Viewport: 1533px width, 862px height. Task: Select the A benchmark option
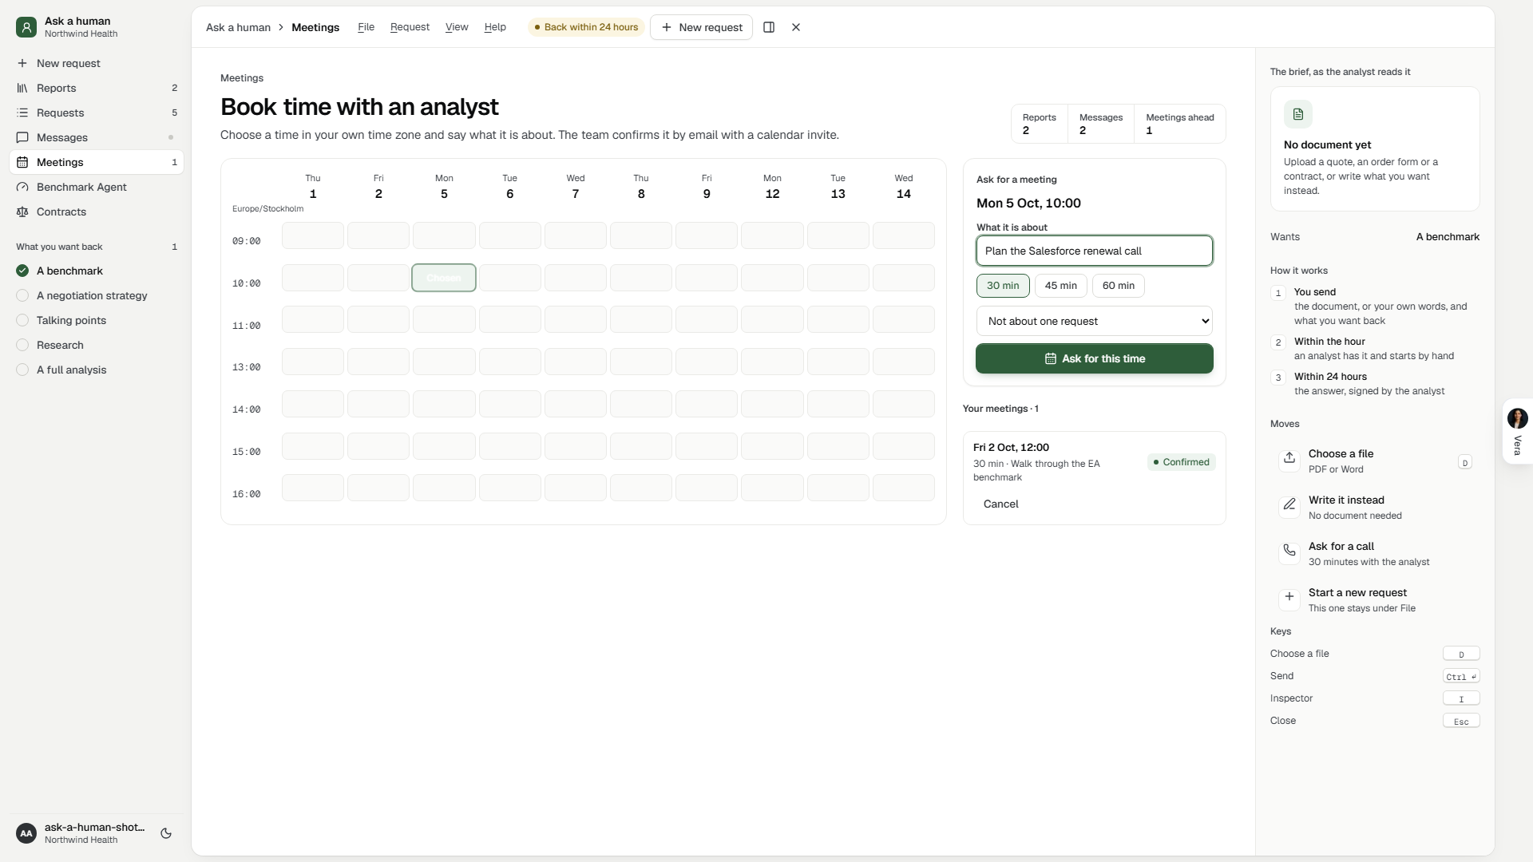coord(97,271)
